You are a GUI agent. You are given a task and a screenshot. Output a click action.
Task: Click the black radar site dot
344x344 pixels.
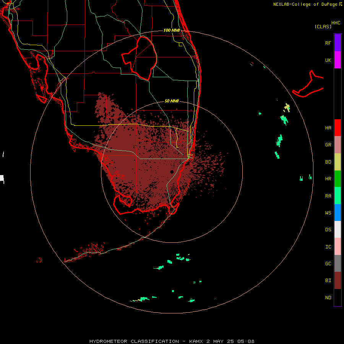pyautogui.click(x=172, y=172)
